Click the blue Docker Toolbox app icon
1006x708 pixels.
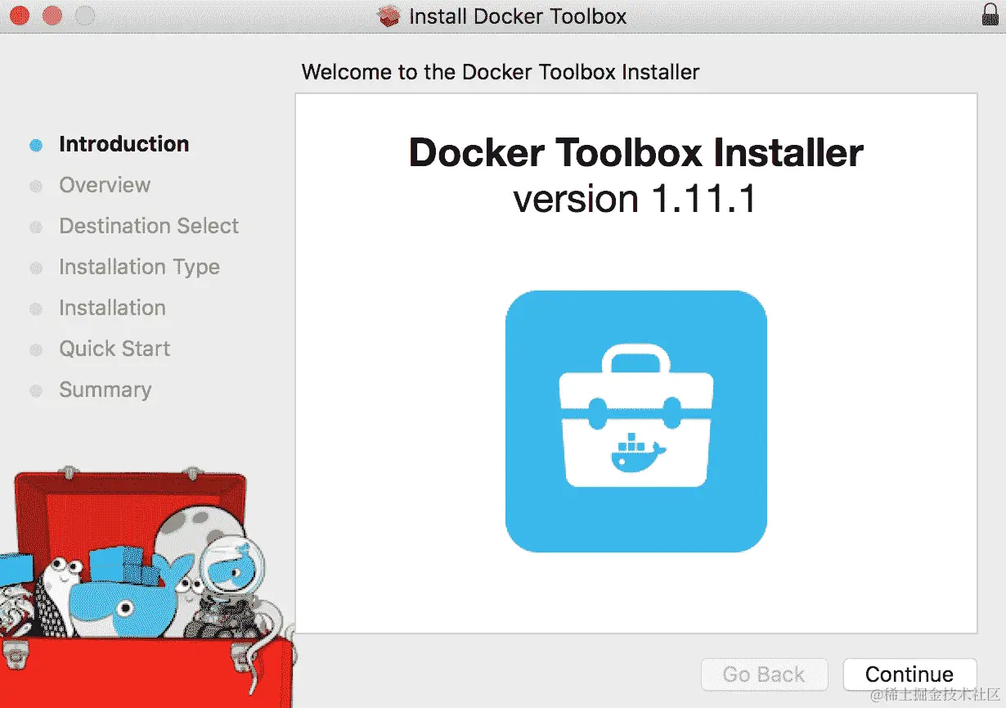tap(636, 420)
